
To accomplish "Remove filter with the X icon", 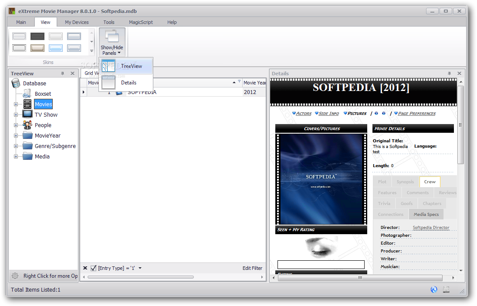I will (x=85, y=268).
